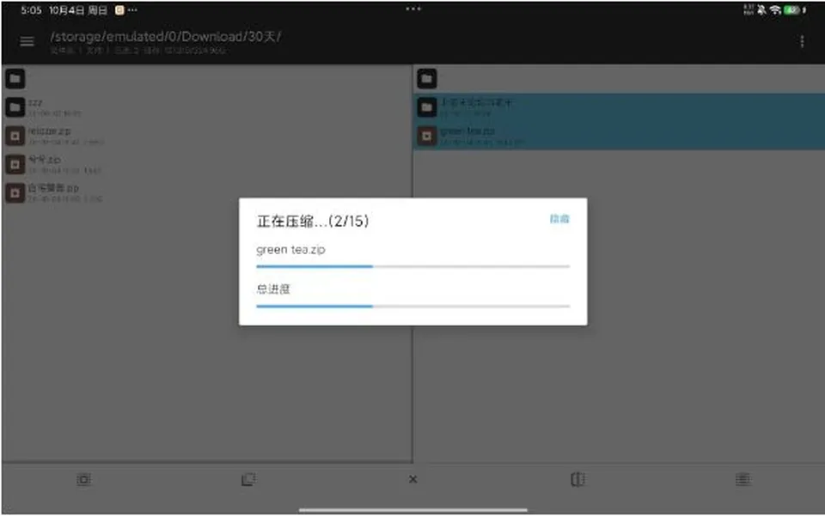The height and width of the screenshot is (516, 825).
Task: Click the dialog title 正在压缩...(2/15)
Action: tap(313, 222)
